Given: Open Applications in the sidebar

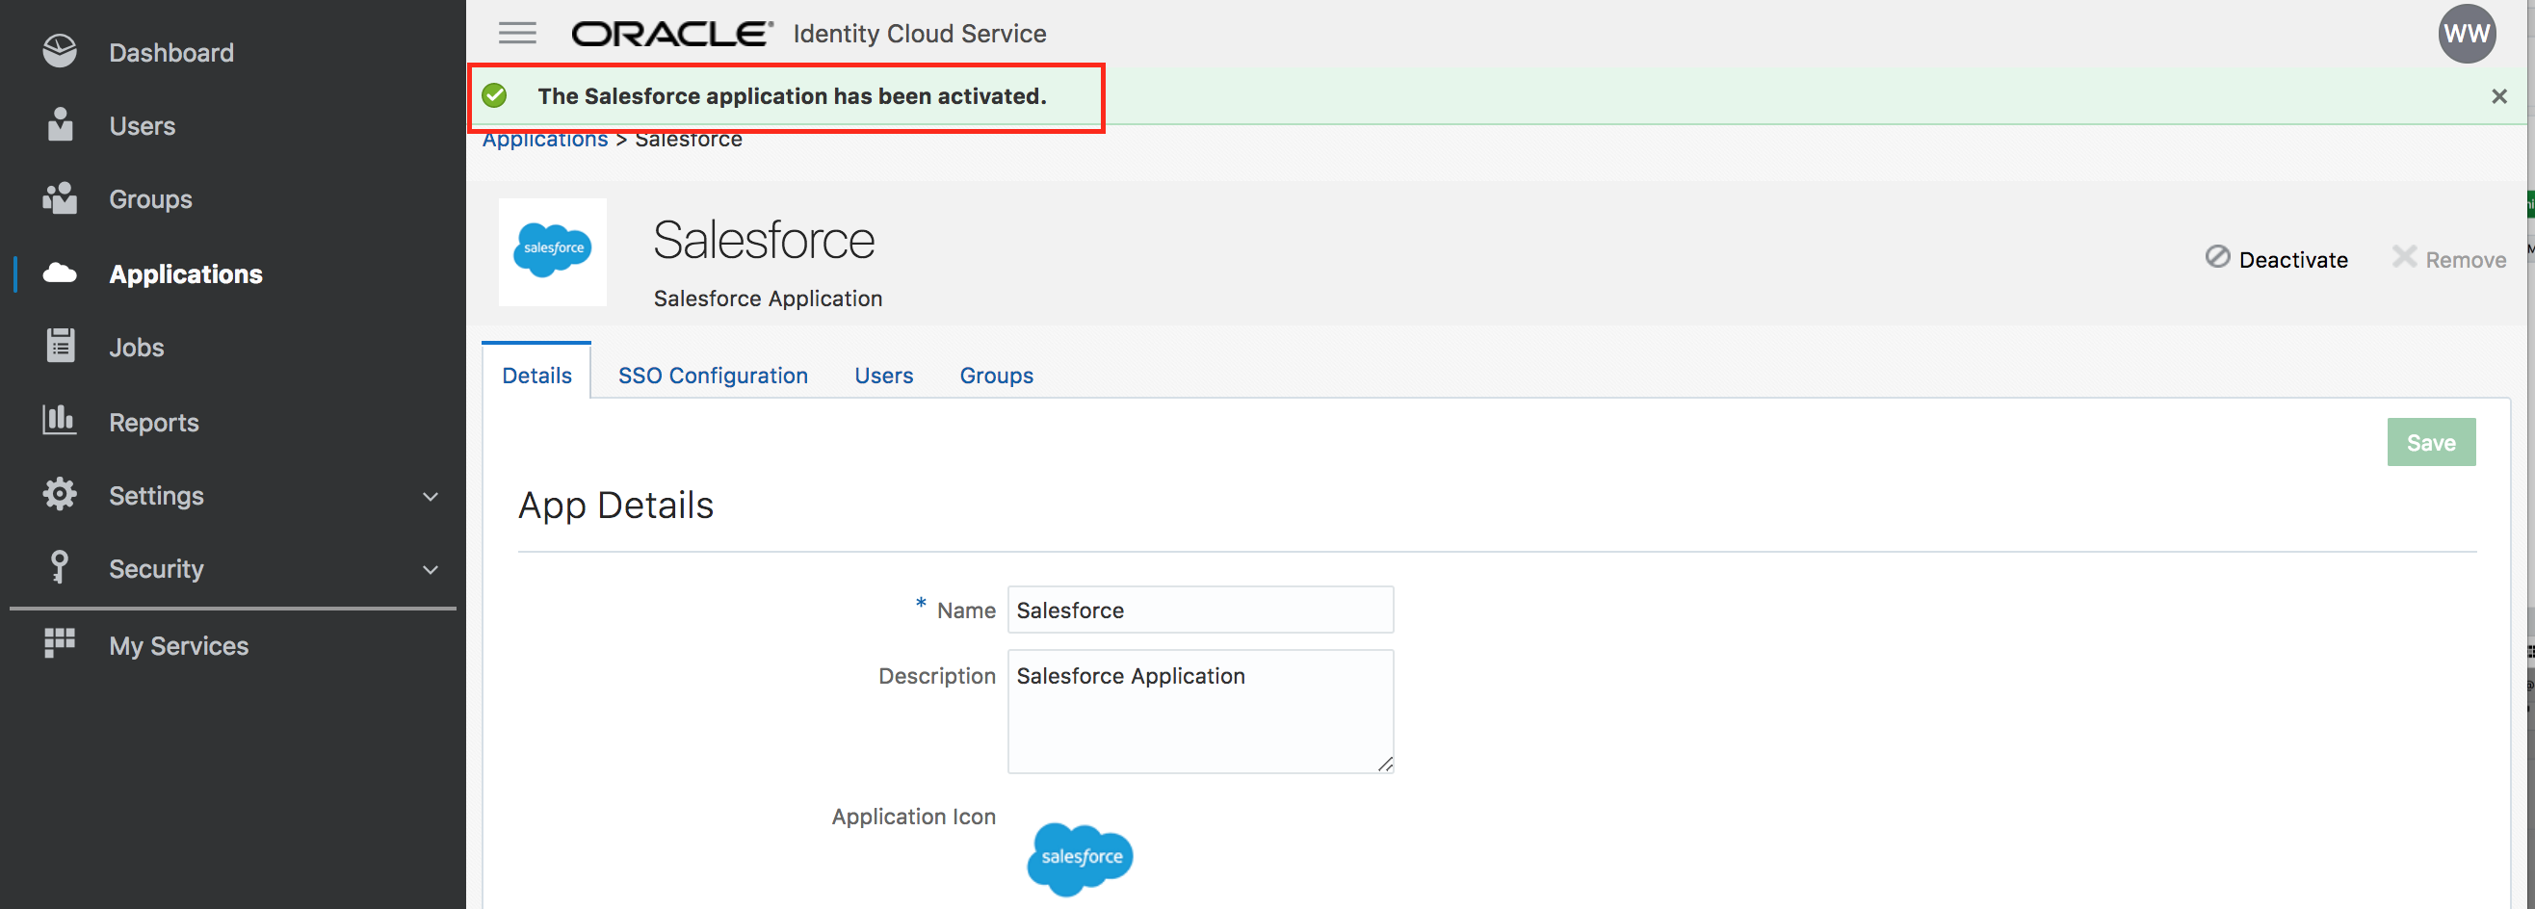Looking at the screenshot, I should pyautogui.click(x=186, y=273).
